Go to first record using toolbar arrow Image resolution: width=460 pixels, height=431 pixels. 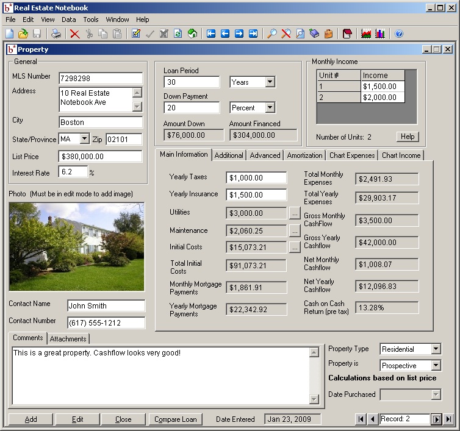tap(211, 34)
